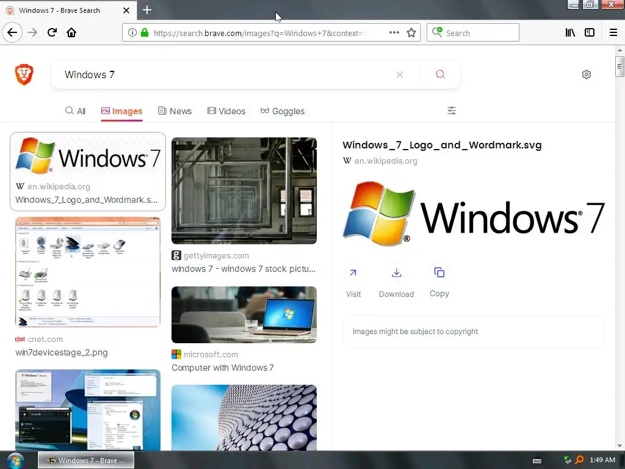Click the green padlock security icon
This screenshot has width=625, height=469.
[144, 33]
